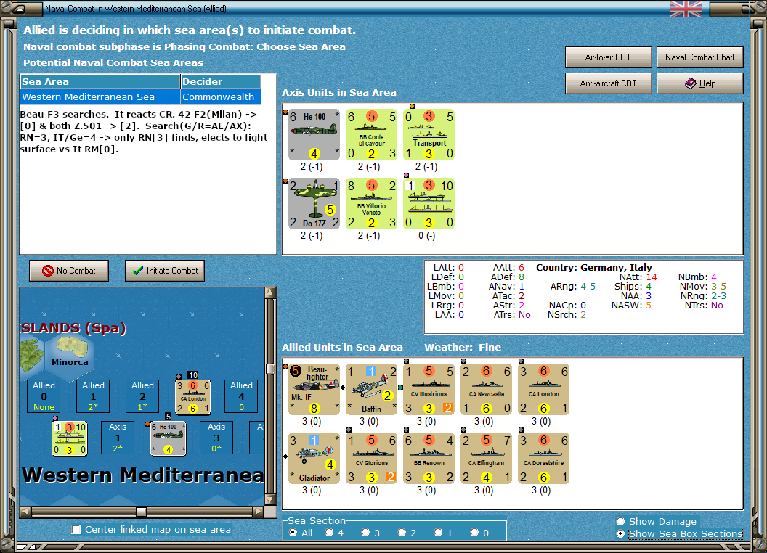Click the Decider column header
This screenshot has height=553, width=767.
pos(221,82)
